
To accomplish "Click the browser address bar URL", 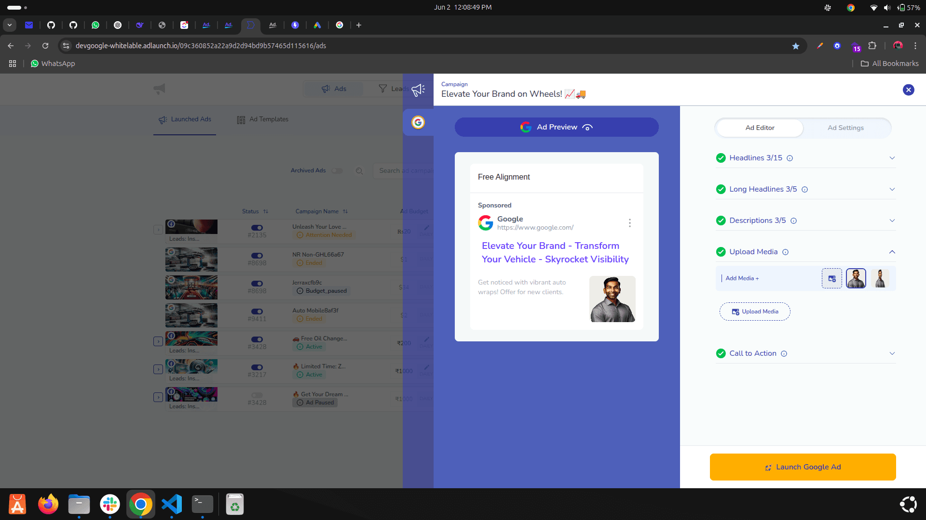I will (x=201, y=46).
